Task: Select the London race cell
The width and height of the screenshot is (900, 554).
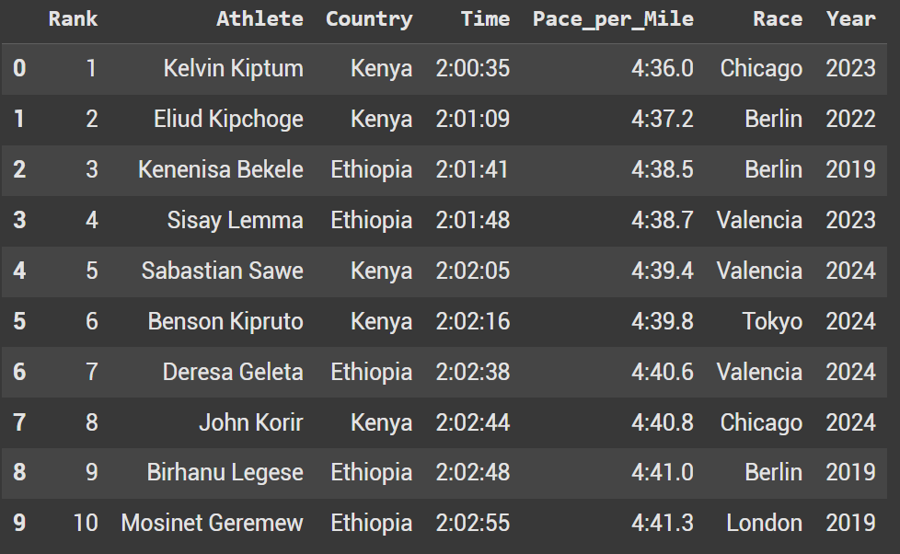Action: pyautogui.click(x=764, y=523)
